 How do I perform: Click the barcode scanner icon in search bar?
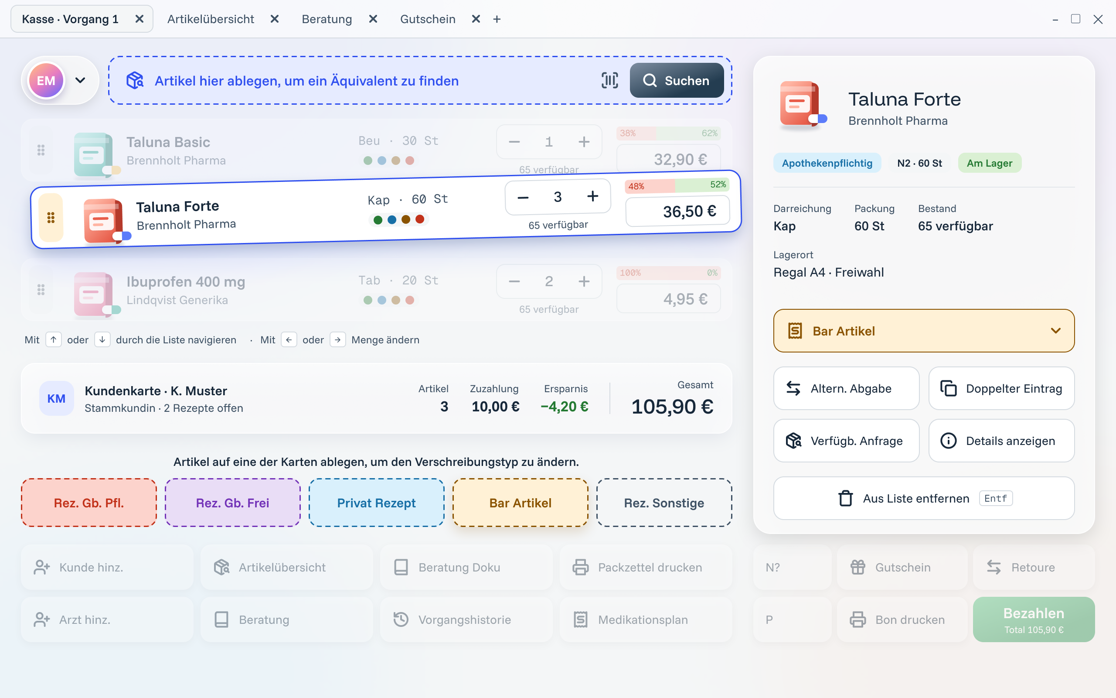tap(609, 80)
